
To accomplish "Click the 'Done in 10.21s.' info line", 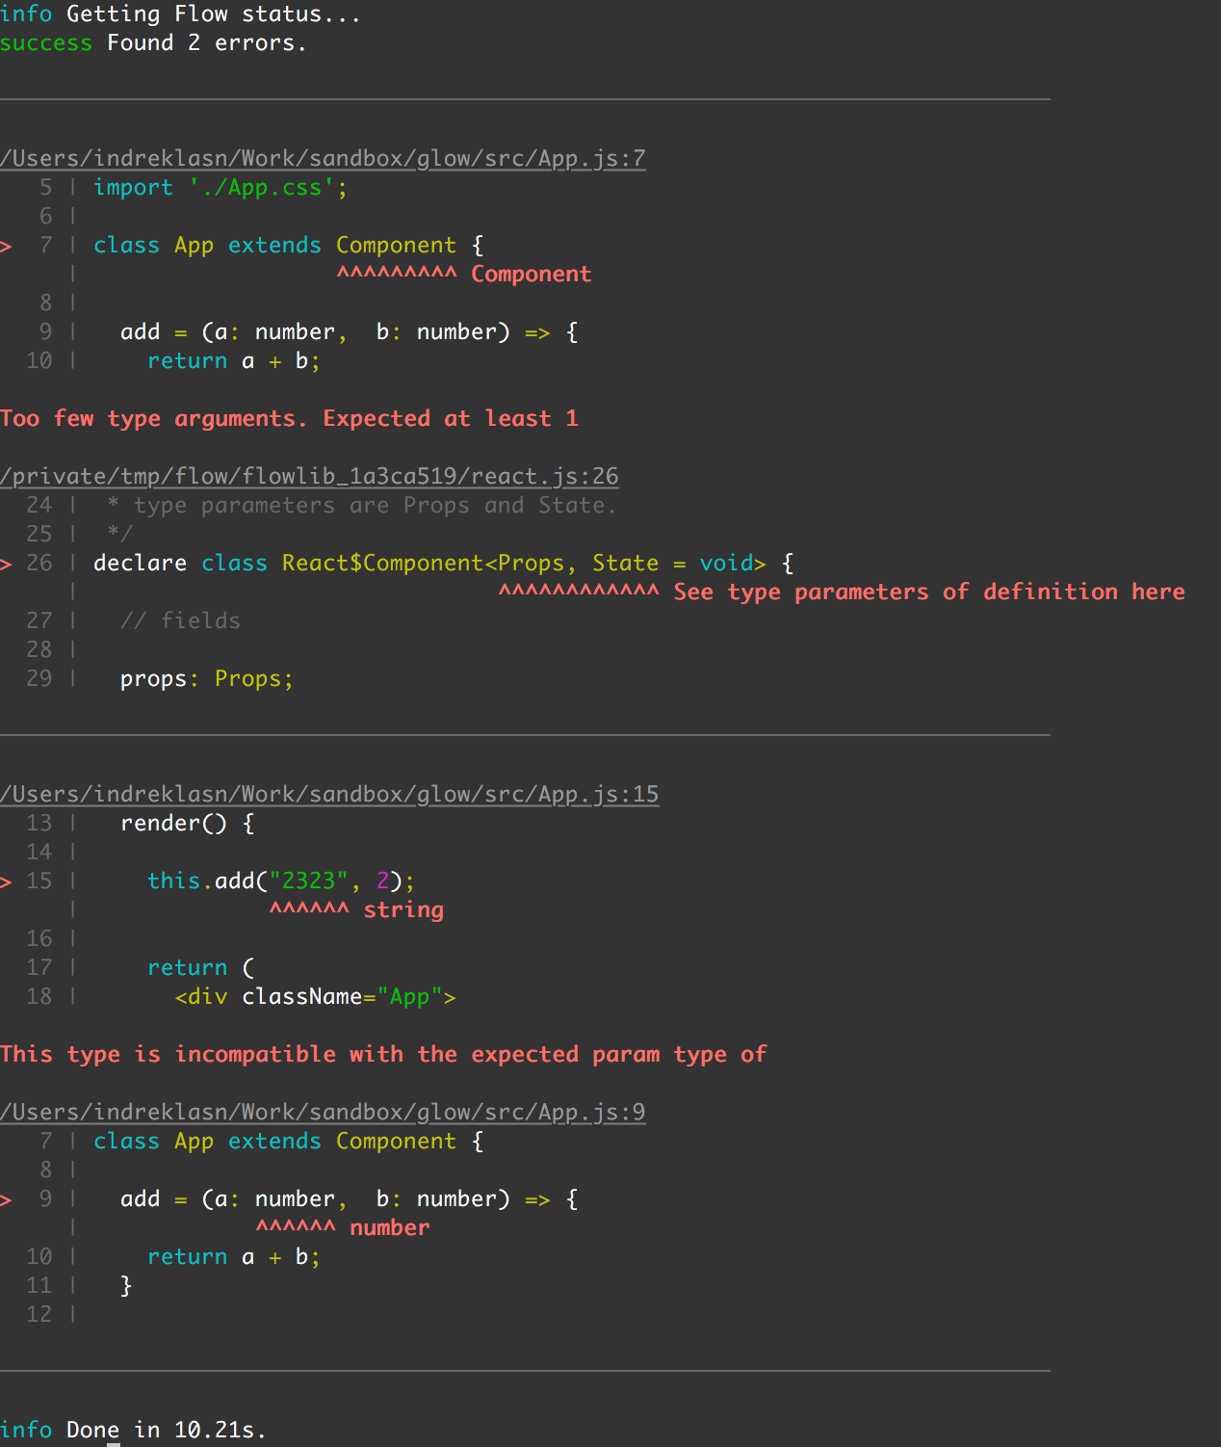I will [x=133, y=1430].
